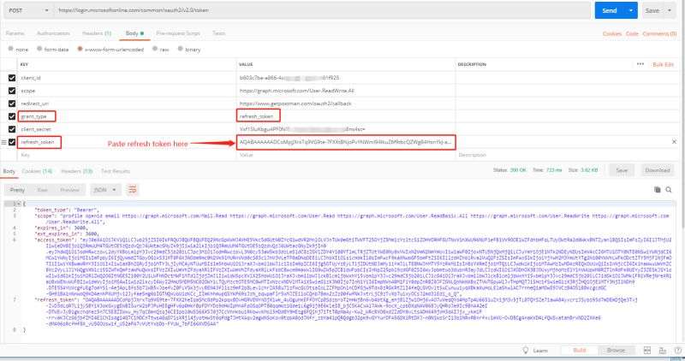Switch to Bulk Edit mode
Image resolution: width=685 pixels, height=361 pixels.
coord(663,65)
